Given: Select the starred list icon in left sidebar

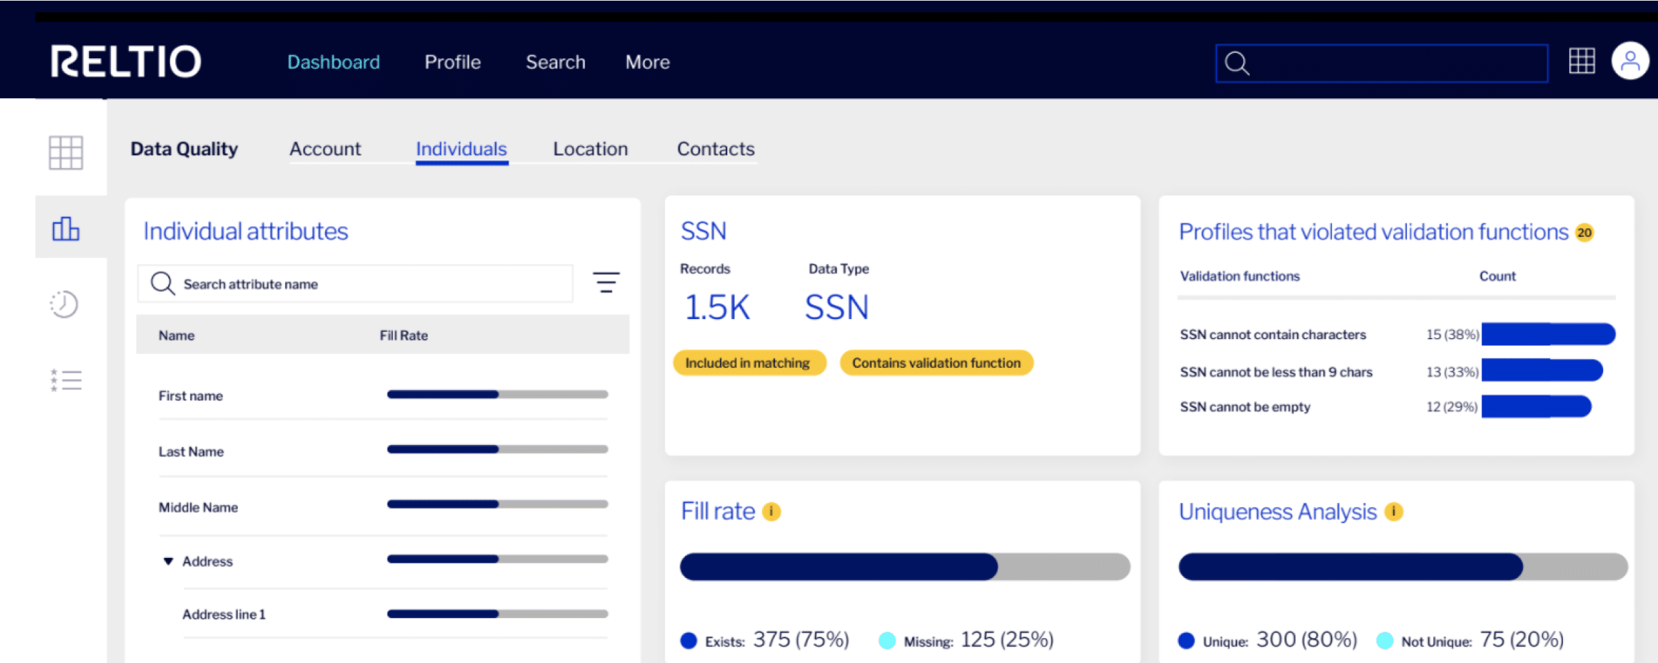Looking at the screenshot, I should pyautogui.click(x=65, y=380).
